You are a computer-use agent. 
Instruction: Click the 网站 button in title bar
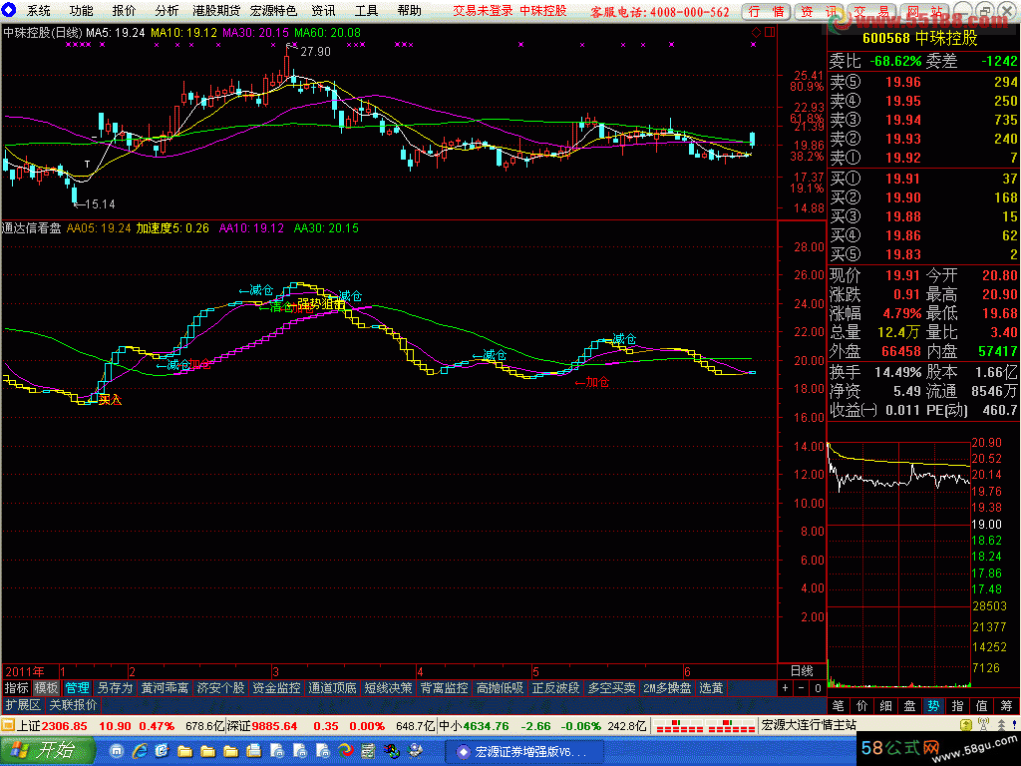pyautogui.click(x=923, y=11)
